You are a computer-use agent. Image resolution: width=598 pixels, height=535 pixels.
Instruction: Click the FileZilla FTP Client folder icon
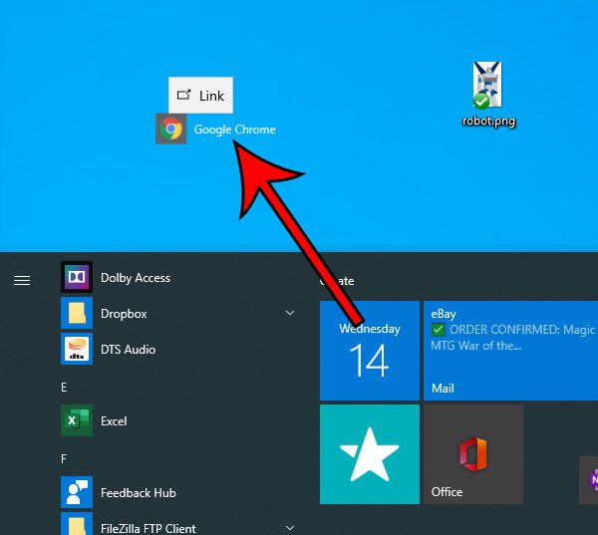[77, 524]
